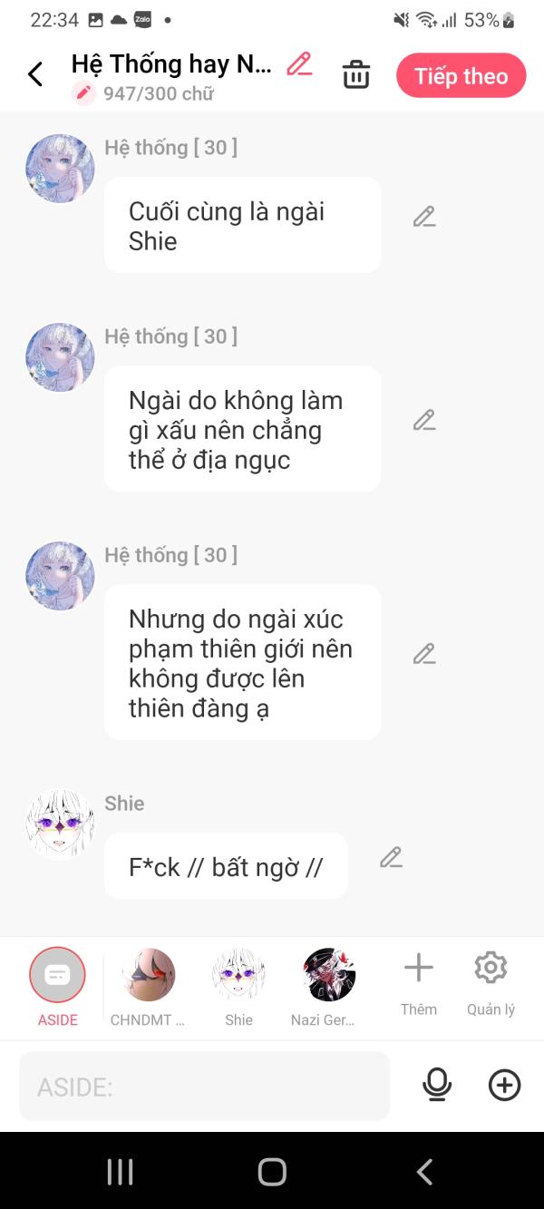
Task: Open Quản lý gear settings
Action: click(x=491, y=983)
